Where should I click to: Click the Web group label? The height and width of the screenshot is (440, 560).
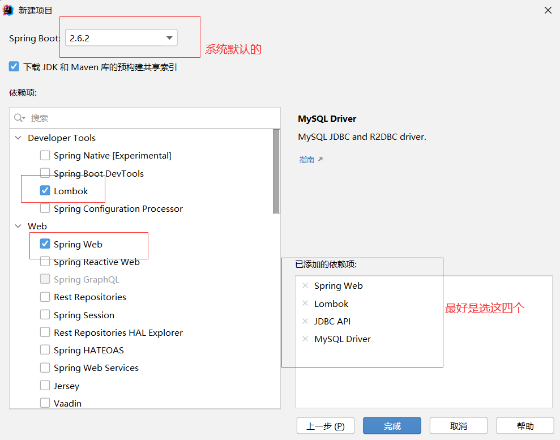[x=37, y=226]
